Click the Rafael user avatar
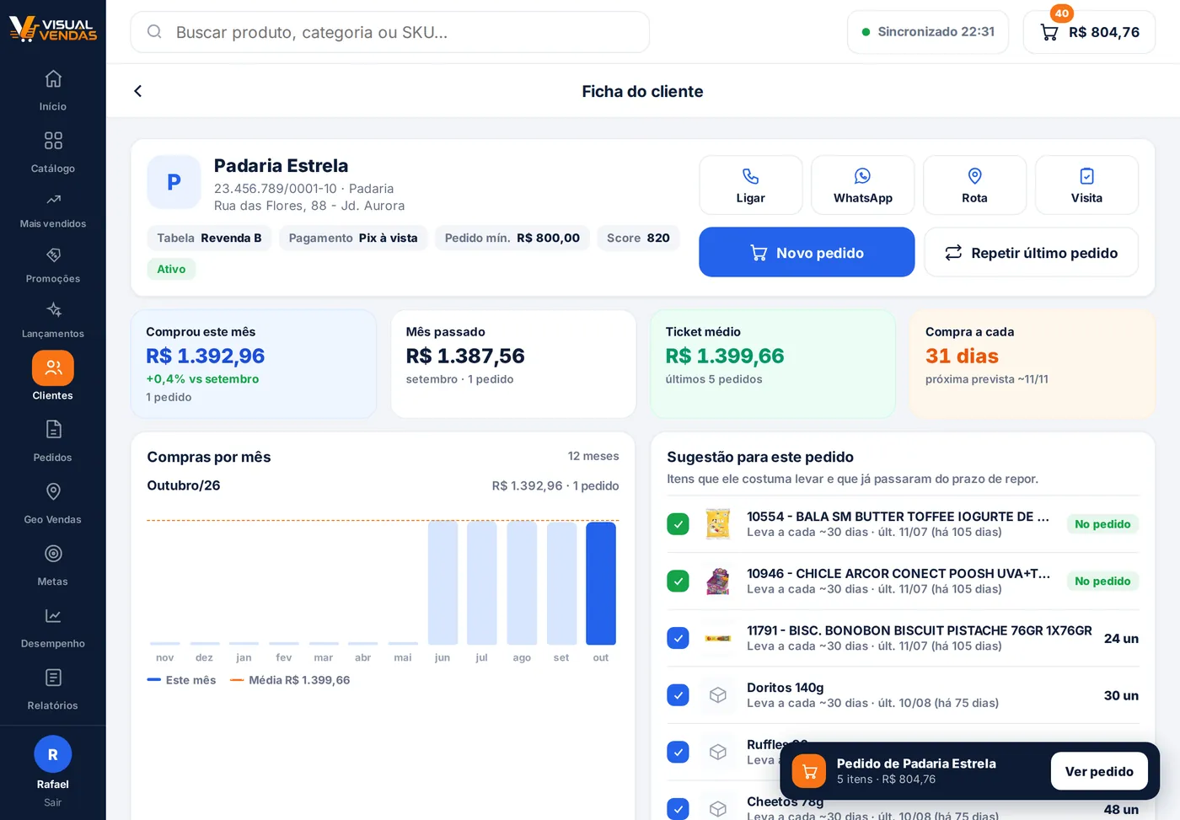The image size is (1180, 820). click(53, 754)
